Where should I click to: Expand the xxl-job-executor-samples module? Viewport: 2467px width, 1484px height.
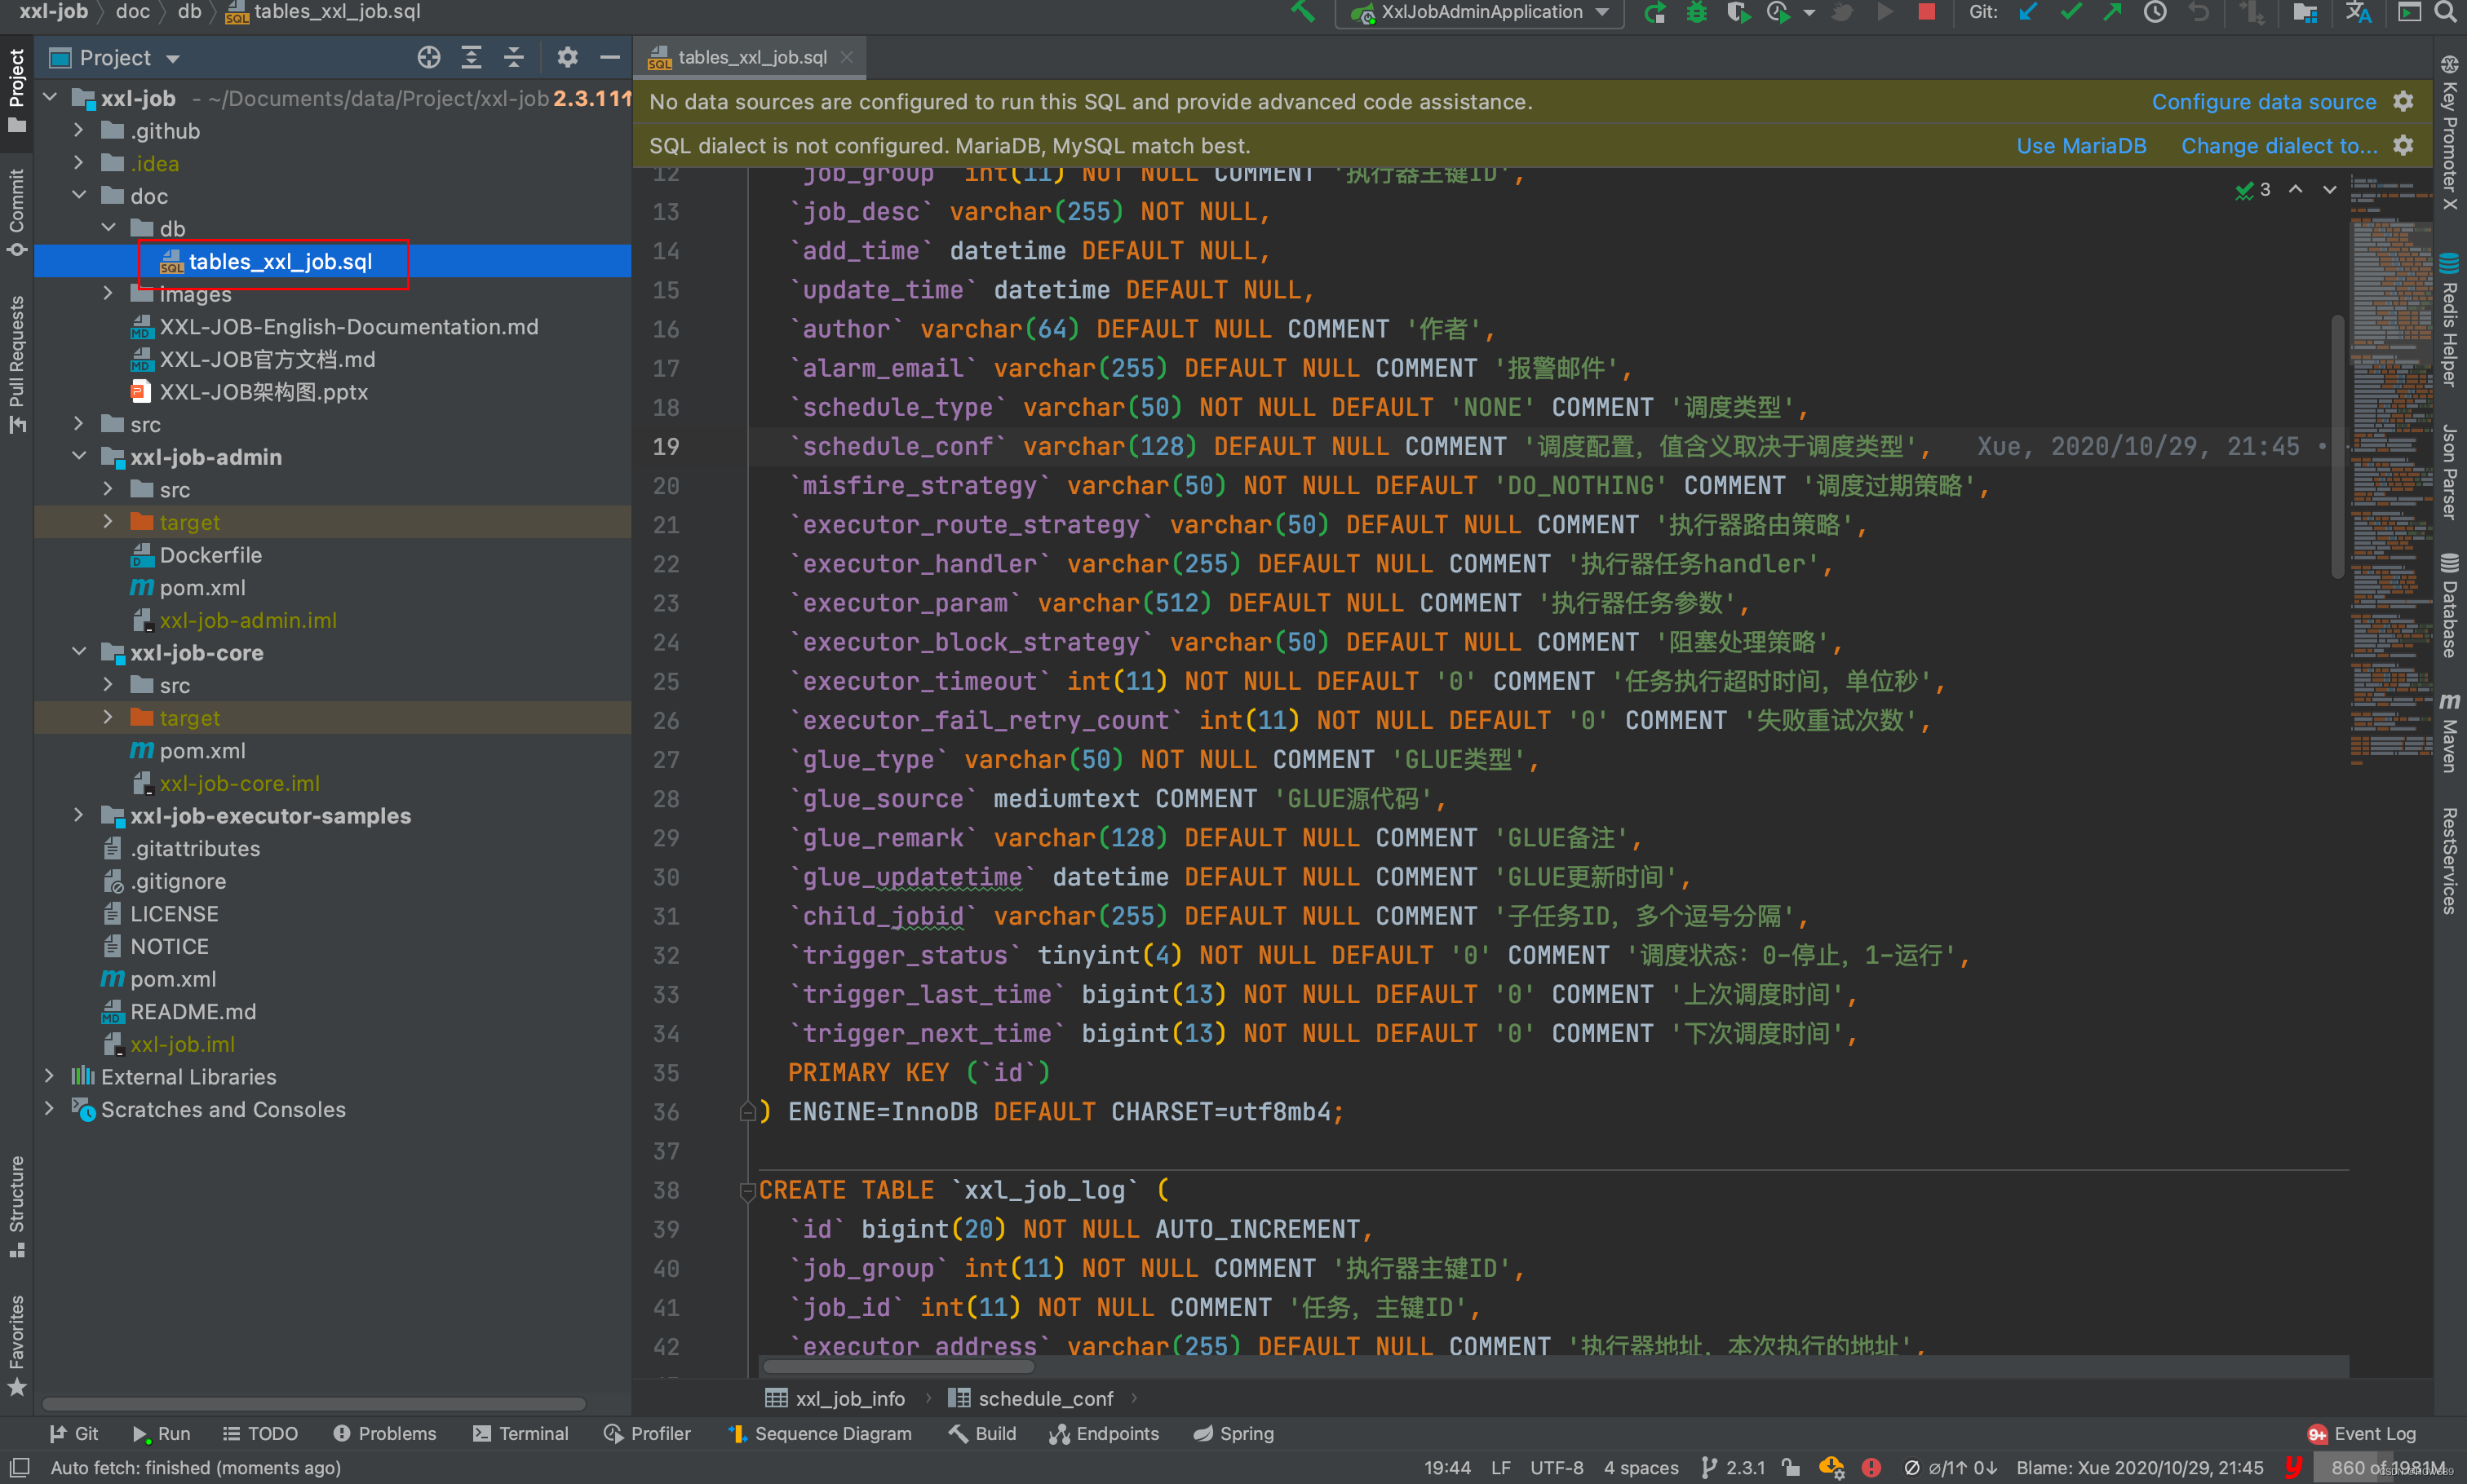79,816
